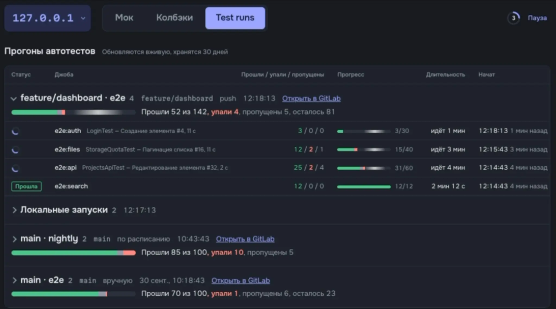Image resolution: width=556 pixels, height=309 pixels.
Task: Click the 'Прошли 85 из 100' summary text
Action: pos(174,253)
